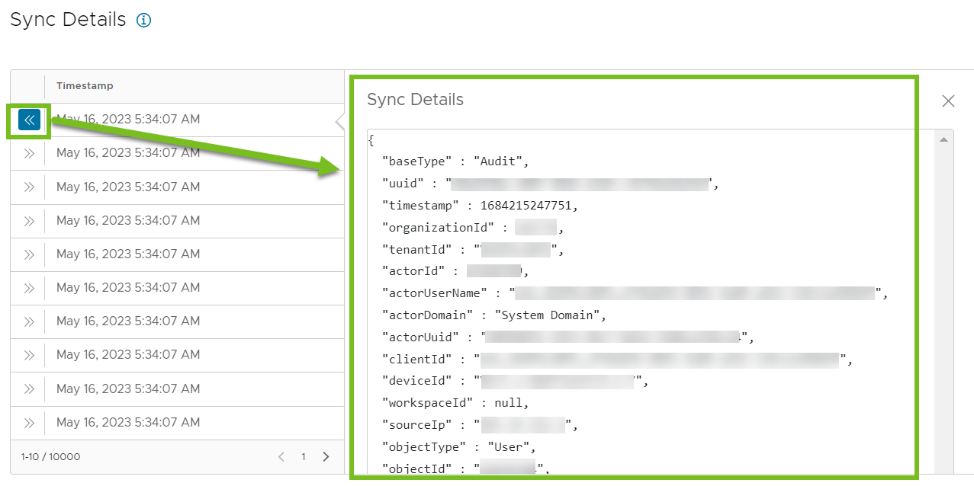Click the info icon beside Sync Details title
This screenshot has height=486, width=974.
143,21
